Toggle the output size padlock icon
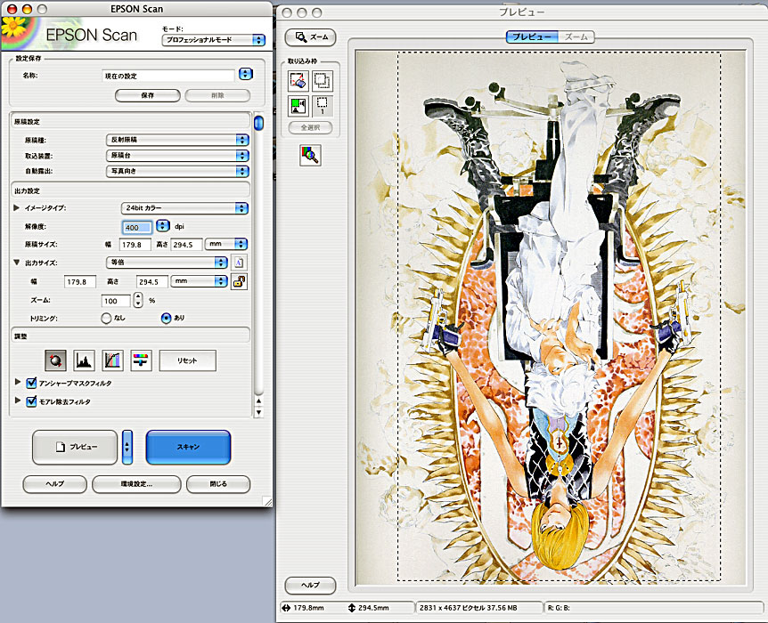Image resolution: width=768 pixels, height=623 pixels. click(x=239, y=281)
